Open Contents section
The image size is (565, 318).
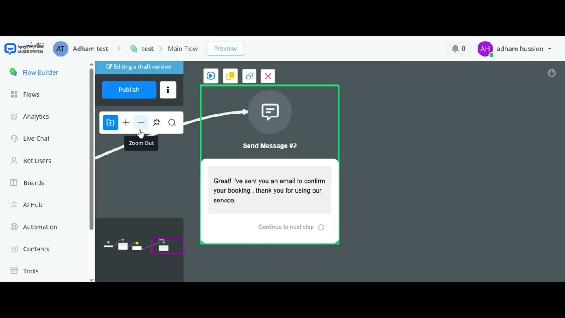tap(36, 249)
